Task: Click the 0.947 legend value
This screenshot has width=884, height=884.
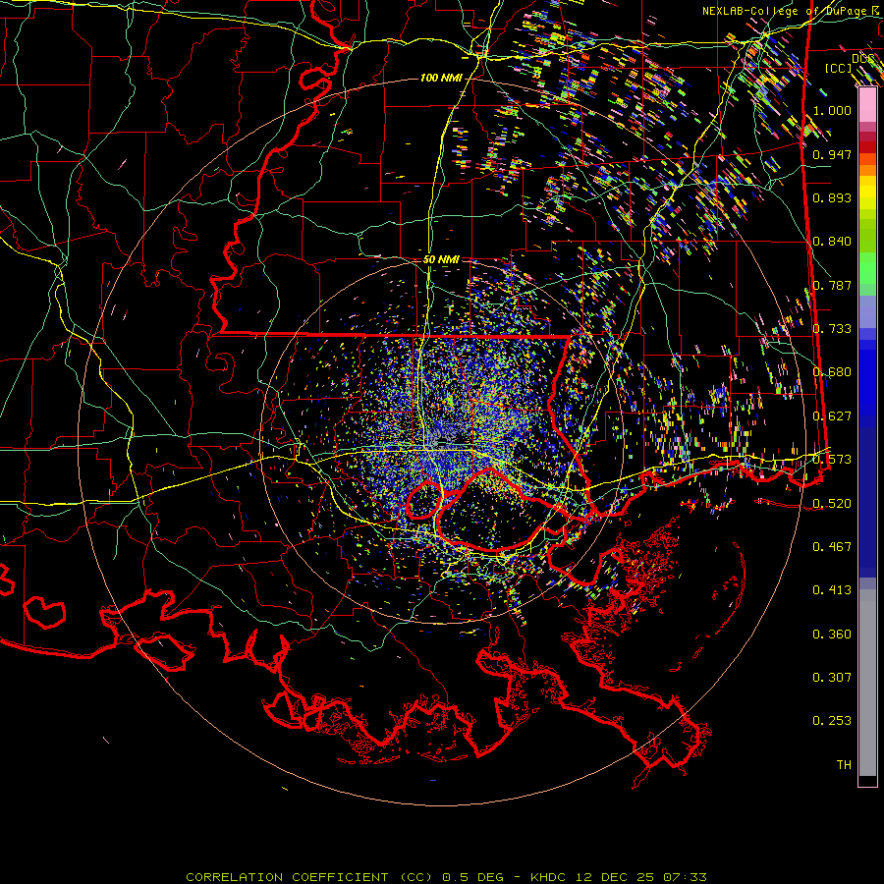Action: pyautogui.click(x=832, y=154)
